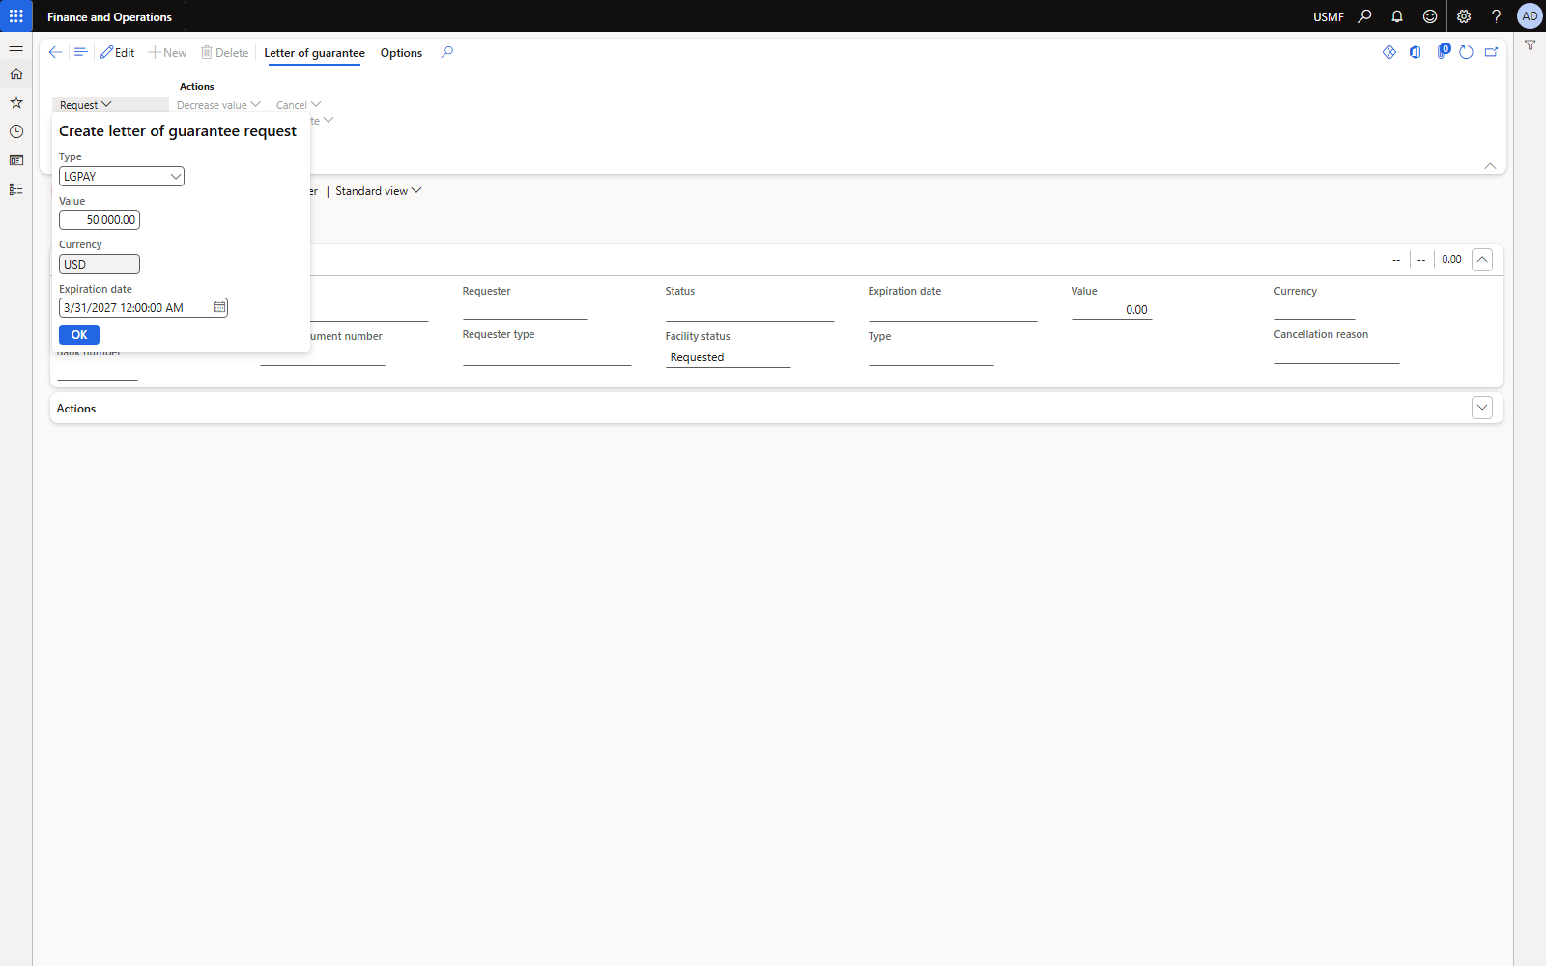Open the calendar picker for Expiration date

(219, 307)
